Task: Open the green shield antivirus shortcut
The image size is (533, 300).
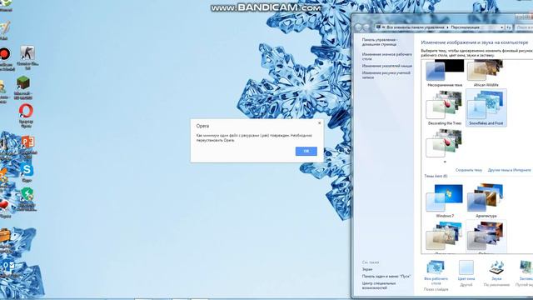Action: pos(27,199)
